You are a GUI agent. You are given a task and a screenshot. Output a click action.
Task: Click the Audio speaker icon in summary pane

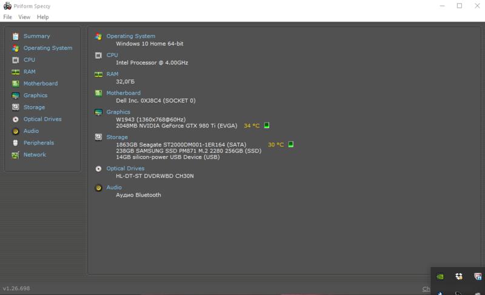point(98,188)
